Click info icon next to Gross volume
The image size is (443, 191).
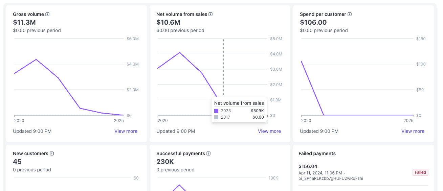point(48,14)
